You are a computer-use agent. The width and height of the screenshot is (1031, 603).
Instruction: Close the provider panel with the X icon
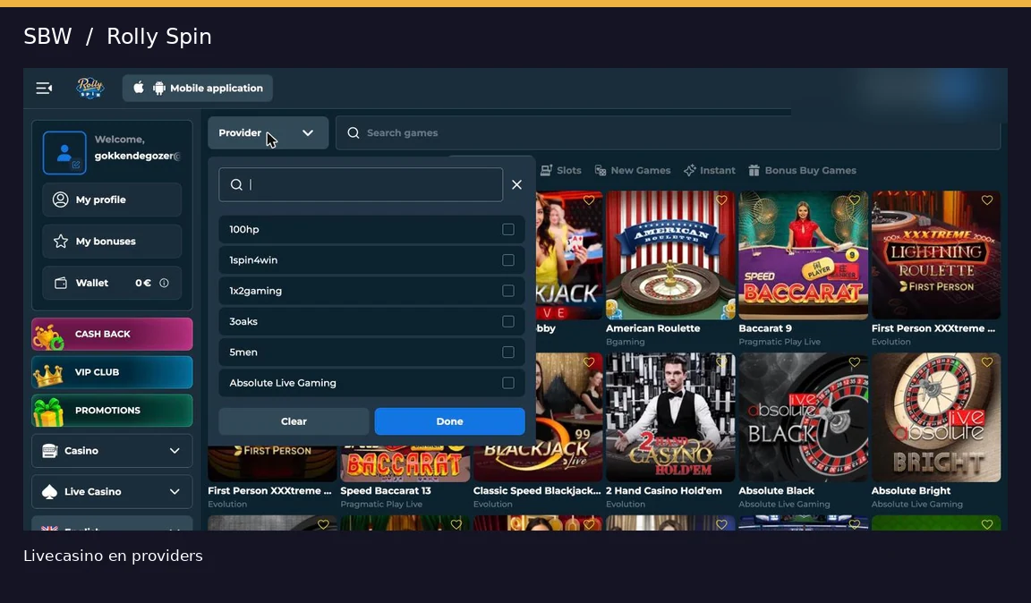[x=516, y=185]
